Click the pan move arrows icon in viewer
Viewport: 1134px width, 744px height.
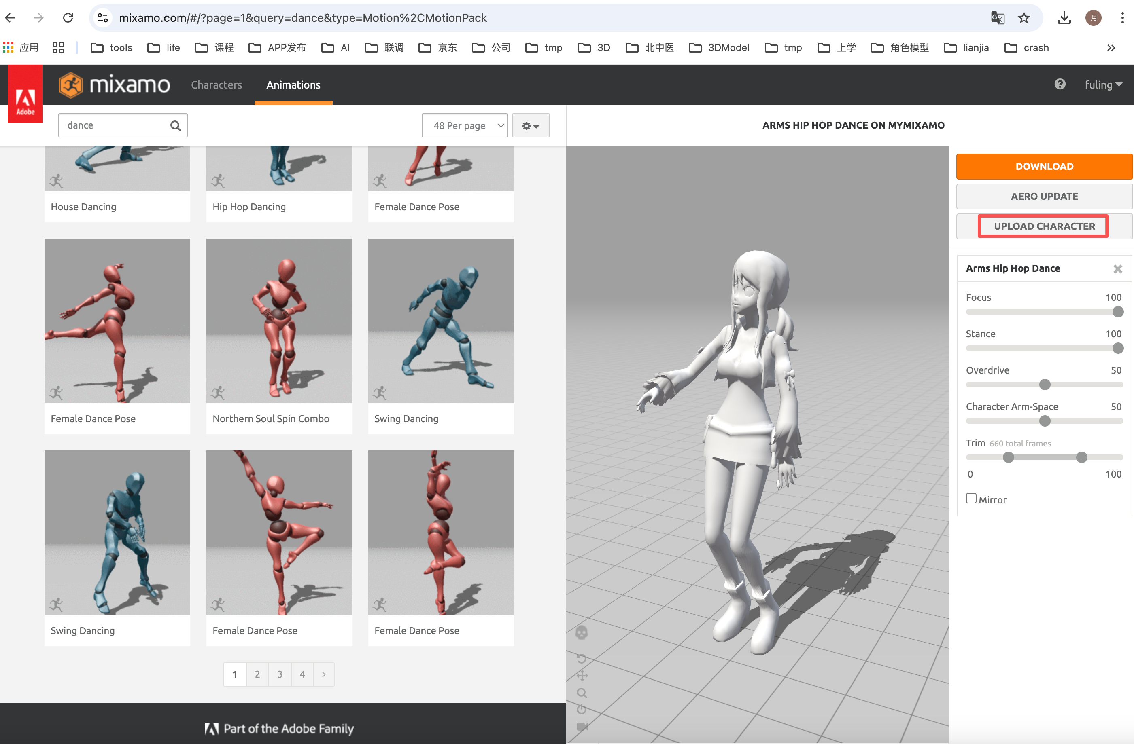(x=582, y=675)
